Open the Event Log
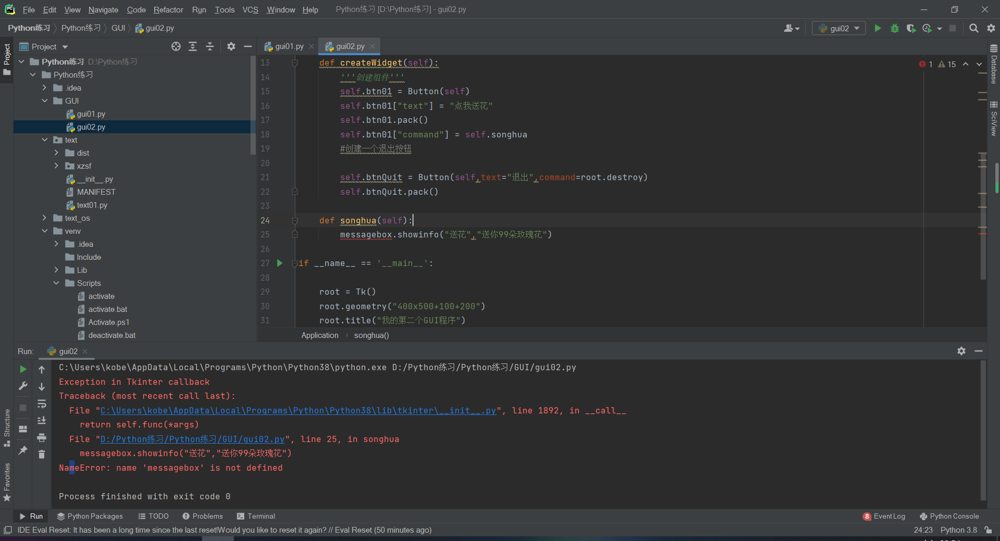 coord(884,516)
